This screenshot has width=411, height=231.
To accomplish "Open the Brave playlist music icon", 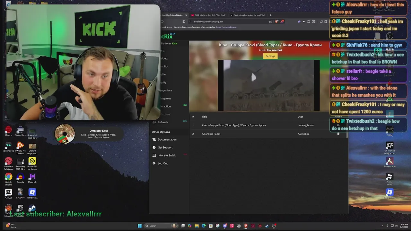I will coord(321,21).
